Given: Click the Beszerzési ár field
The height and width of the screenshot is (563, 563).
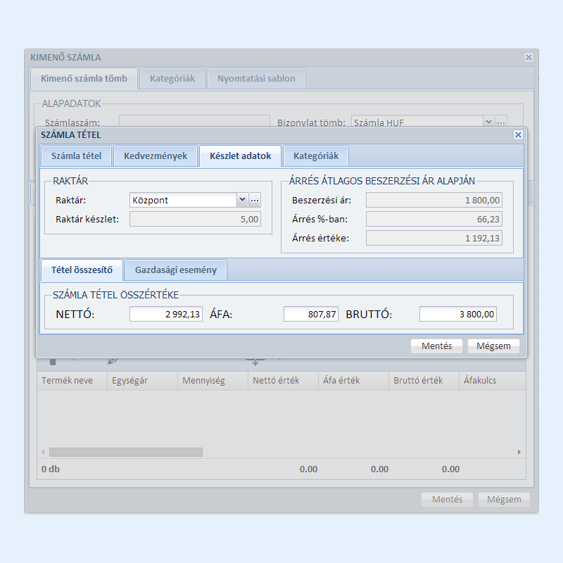Looking at the screenshot, I should [434, 201].
